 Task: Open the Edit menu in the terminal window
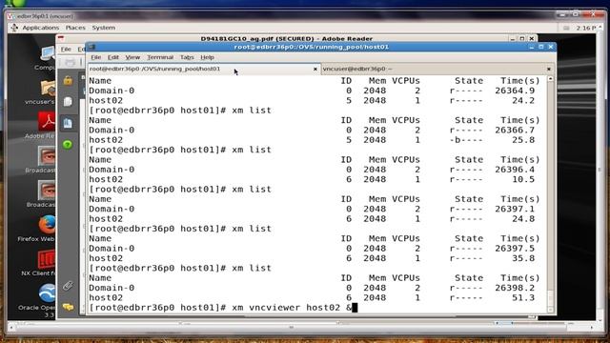click(112, 57)
